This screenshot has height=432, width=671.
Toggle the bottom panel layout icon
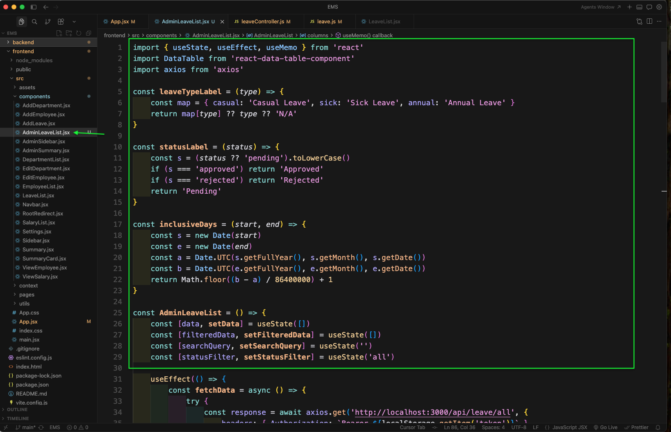coord(639,7)
